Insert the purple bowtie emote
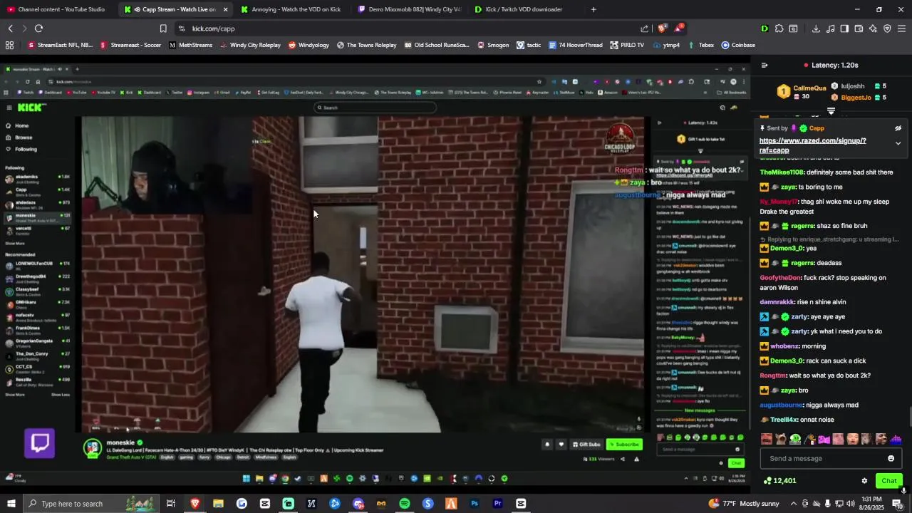912x513 pixels. click(x=824, y=439)
